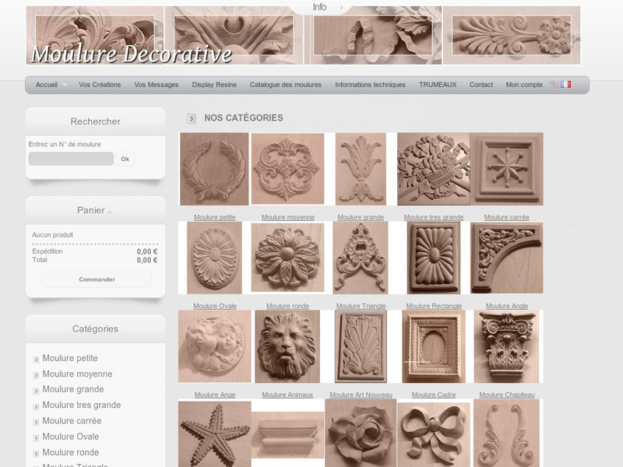Screen dimensions: 623x467
Task: Open the Contact page
Action: 481,85
